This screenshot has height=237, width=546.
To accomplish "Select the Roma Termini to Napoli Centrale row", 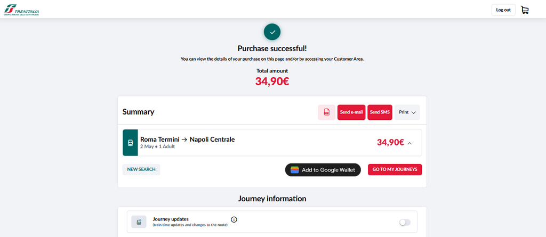I will pos(272,143).
